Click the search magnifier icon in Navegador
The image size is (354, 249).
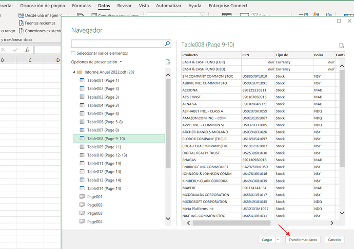pyautogui.click(x=167, y=43)
